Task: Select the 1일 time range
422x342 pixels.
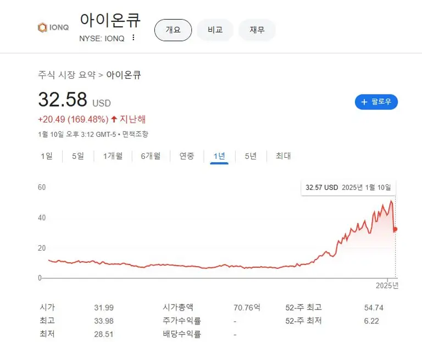Action: click(x=46, y=156)
